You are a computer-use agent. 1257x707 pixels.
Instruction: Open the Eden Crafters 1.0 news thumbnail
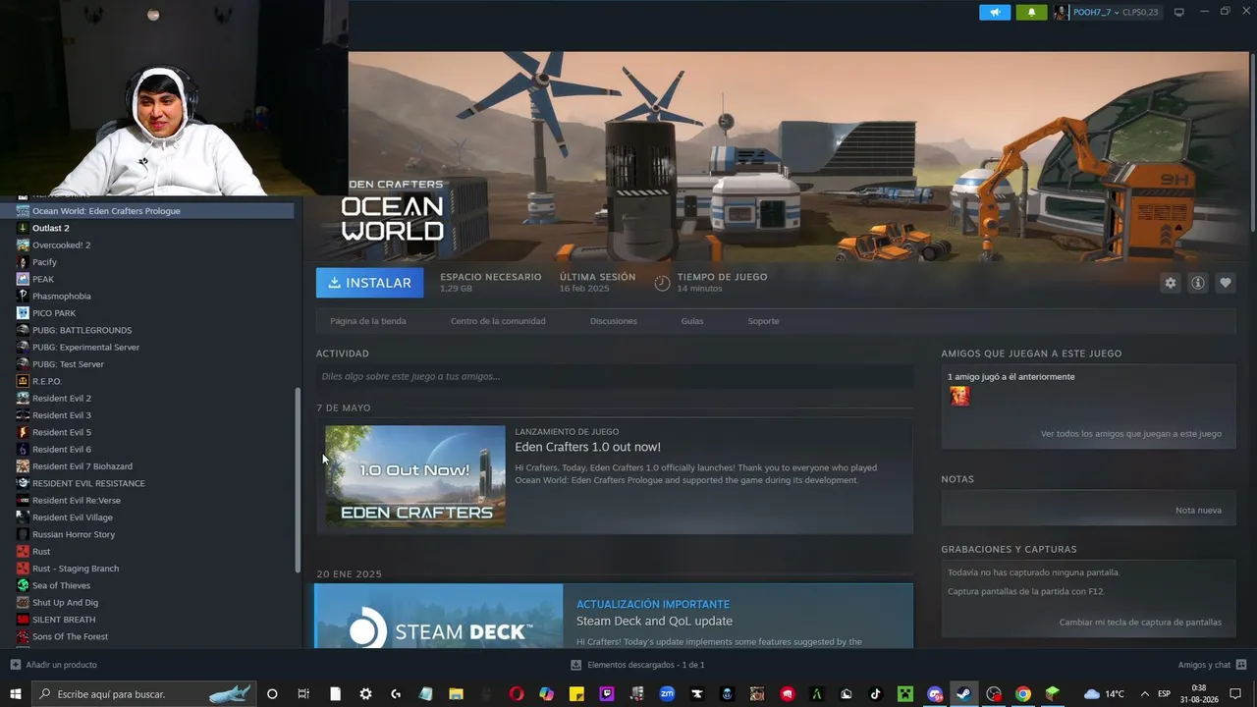pyautogui.click(x=415, y=475)
